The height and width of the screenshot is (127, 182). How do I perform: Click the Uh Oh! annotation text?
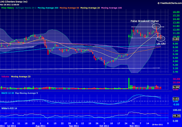pyautogui.click(x=161, y=44)
